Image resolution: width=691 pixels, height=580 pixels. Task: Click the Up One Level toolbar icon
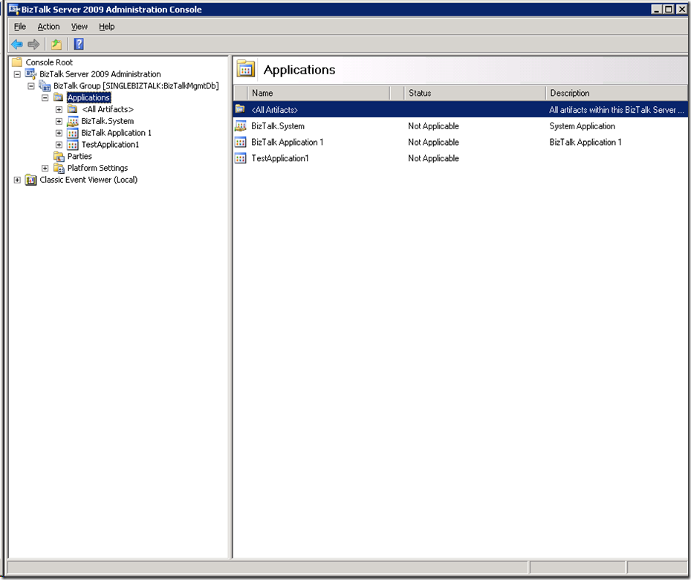pyautogui.click(x=56, y=44)
